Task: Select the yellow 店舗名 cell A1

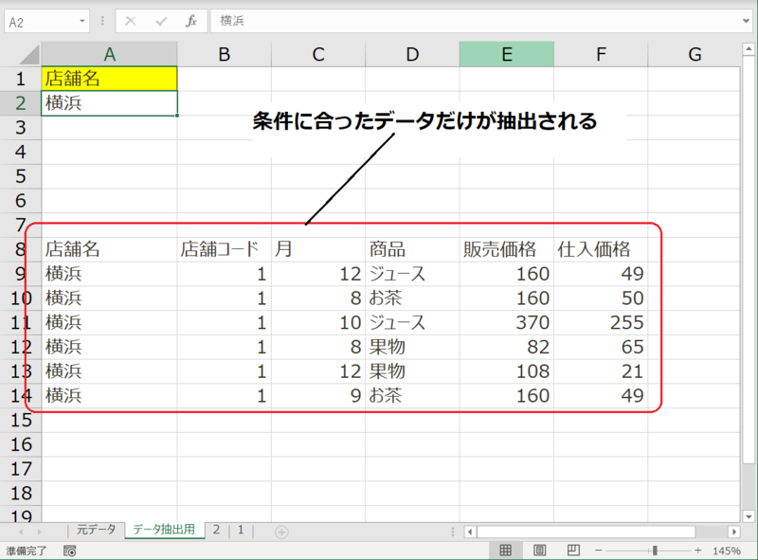Action: pyautogui.click(x=109, y=79)
